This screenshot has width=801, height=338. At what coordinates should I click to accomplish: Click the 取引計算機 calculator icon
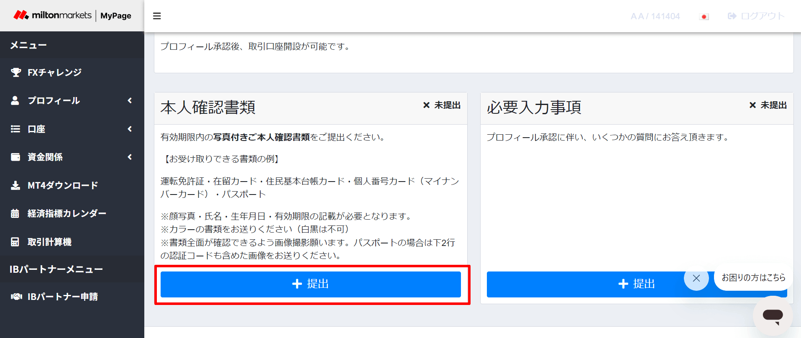(x=15, y=242)
